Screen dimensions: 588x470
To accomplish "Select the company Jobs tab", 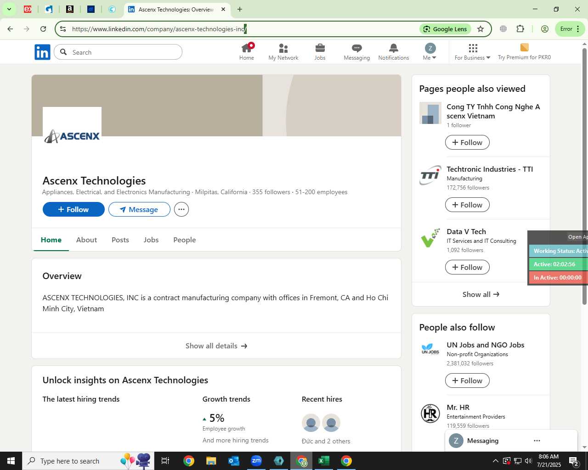I will pyautogui.click(x=151, y=240).
